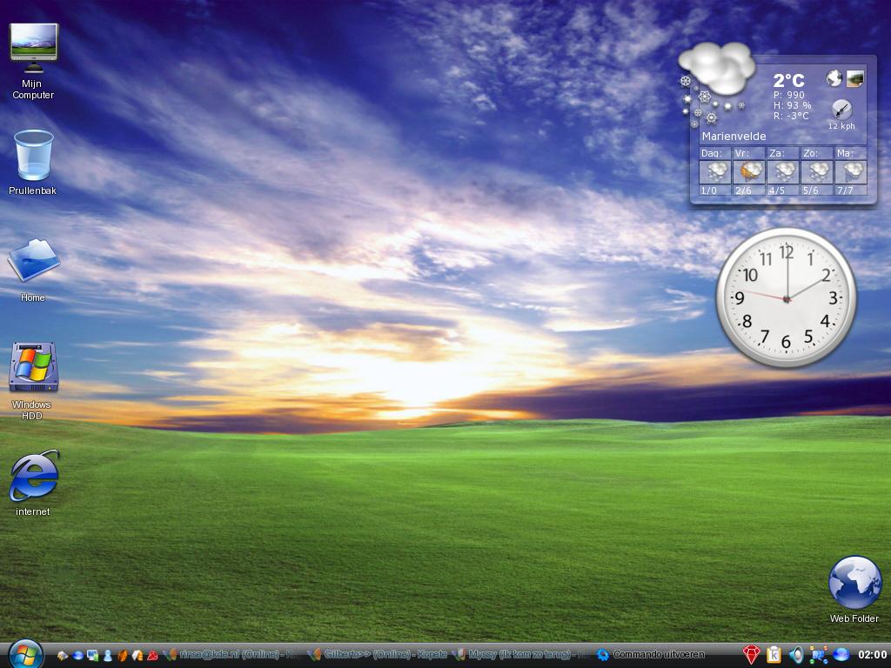The height and width of the screenshot is (668, 891).
Task: Click the 7/7 forecast temperature value
Action: pyautogui.click(x=845, y=190)
